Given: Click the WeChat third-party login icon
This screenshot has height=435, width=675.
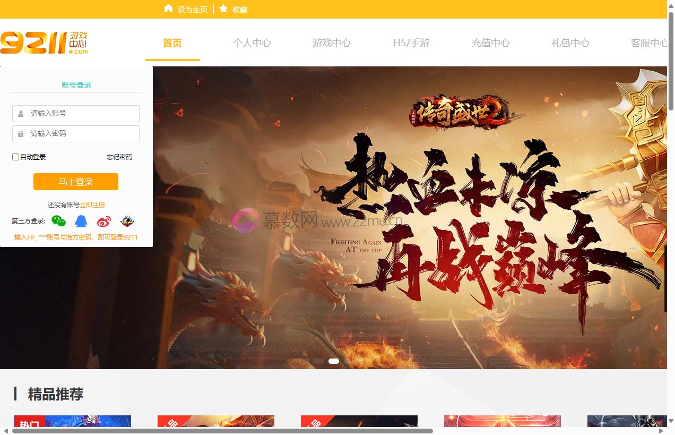Looking at the screenshot, I should [58, 221].
